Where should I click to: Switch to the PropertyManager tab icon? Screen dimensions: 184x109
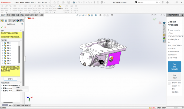pos(6,21)
